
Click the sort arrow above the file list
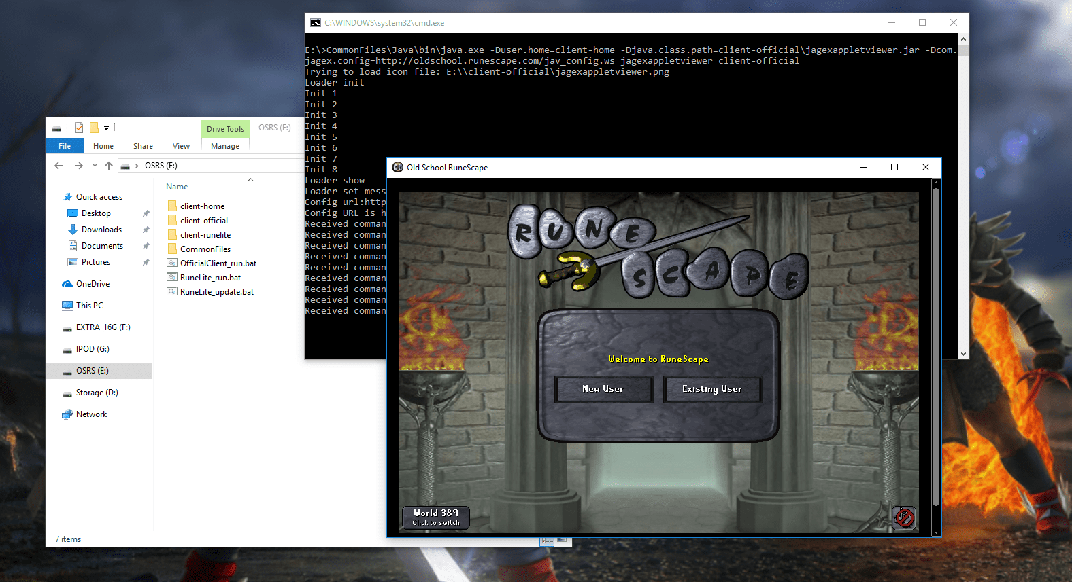250,180
